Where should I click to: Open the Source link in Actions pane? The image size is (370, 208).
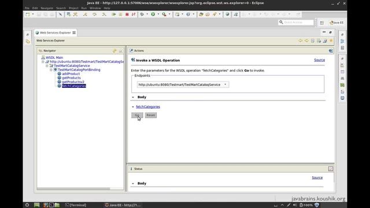(x=319, y=60)
